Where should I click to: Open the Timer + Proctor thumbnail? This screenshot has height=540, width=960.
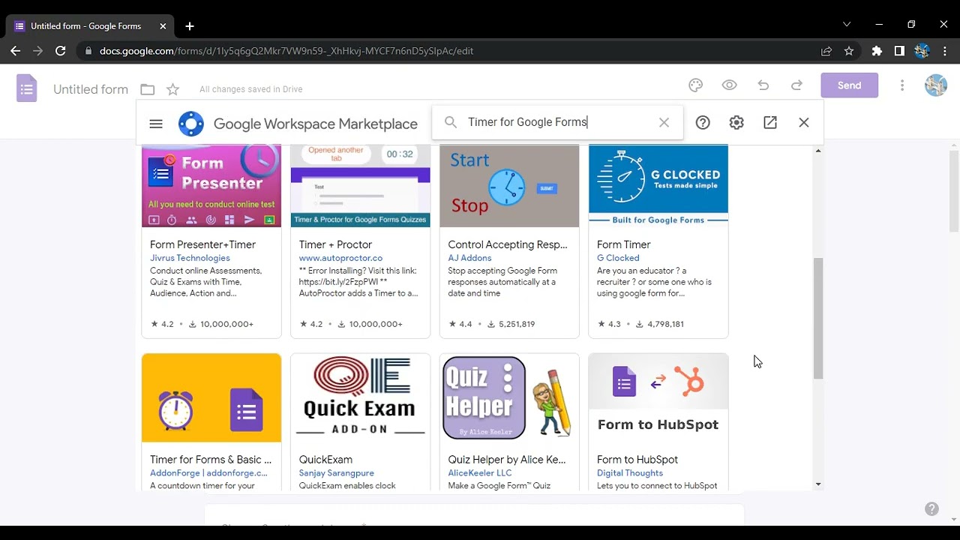point(361,186)
